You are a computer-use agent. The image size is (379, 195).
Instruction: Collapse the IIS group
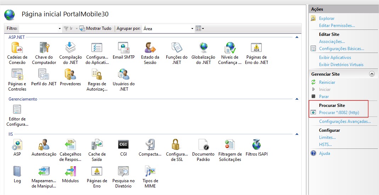pyautogui.click(x=297, y=134)
